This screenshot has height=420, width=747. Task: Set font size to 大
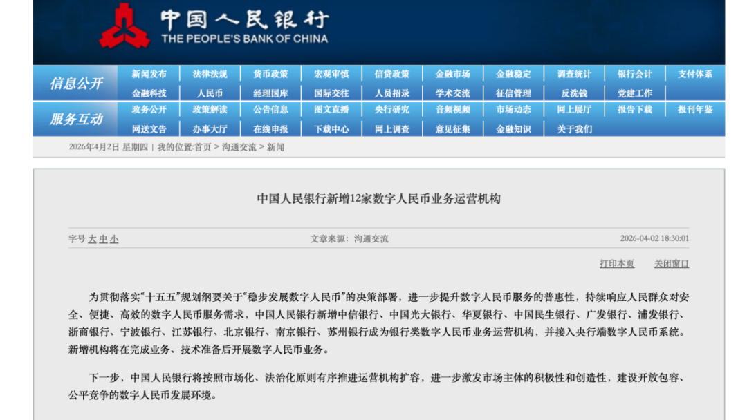pos(92,239)
